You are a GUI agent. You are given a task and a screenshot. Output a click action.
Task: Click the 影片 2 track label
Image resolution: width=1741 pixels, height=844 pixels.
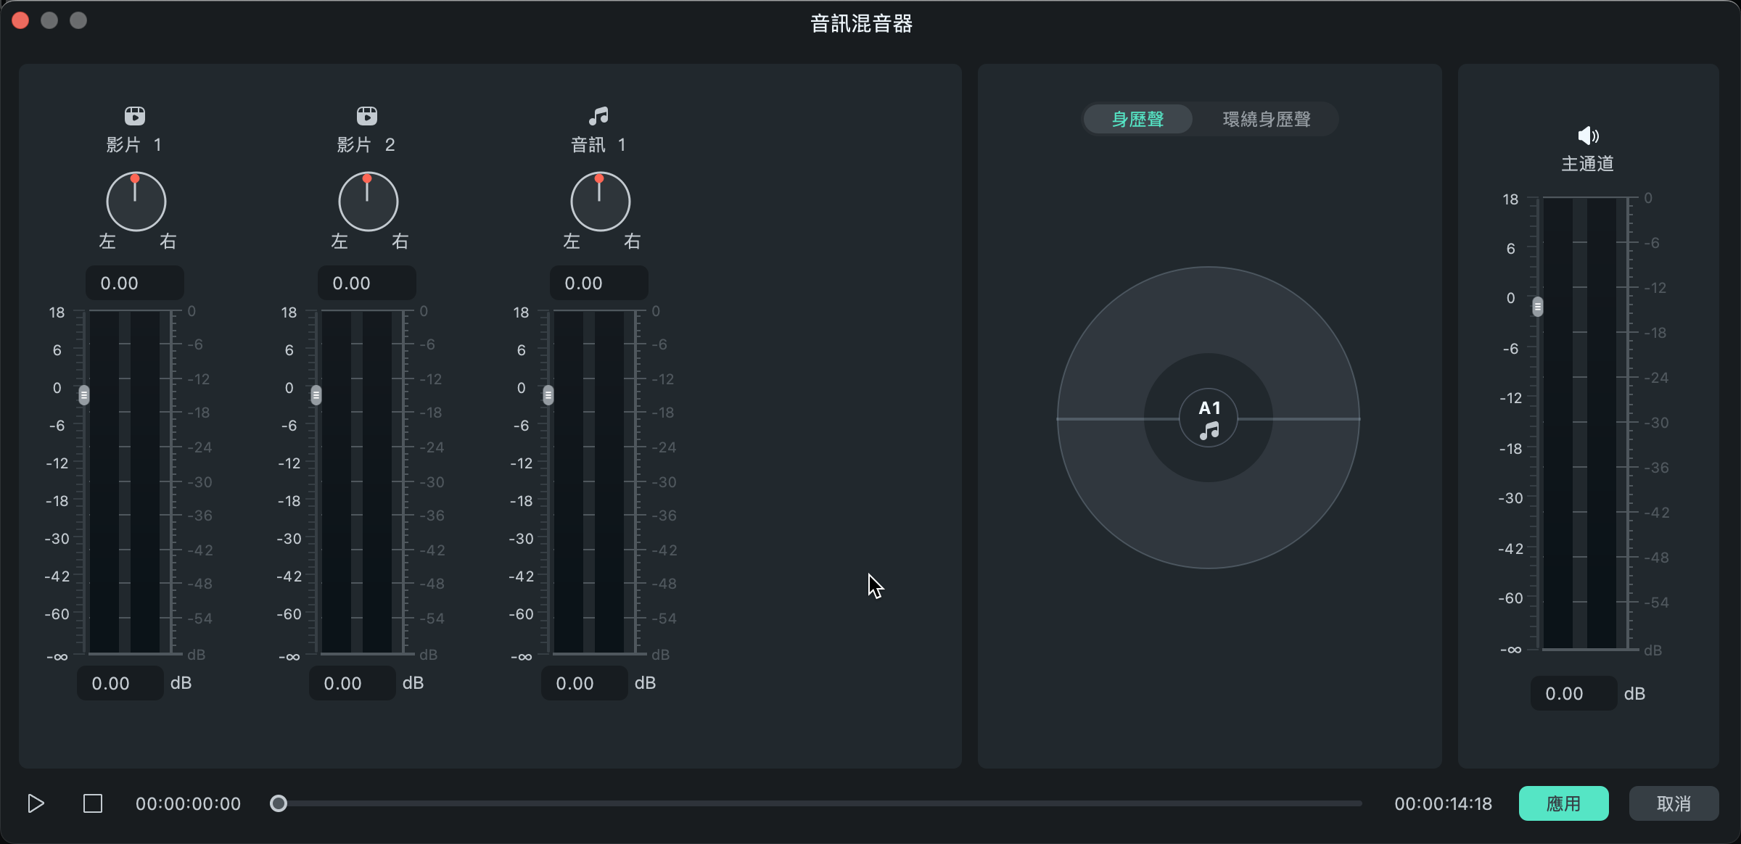[x=366, y=145]
